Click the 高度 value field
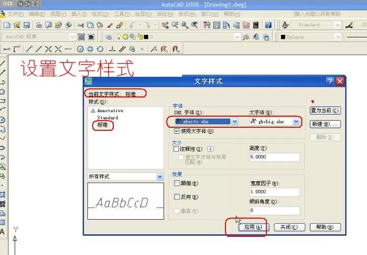Screen dimensions: 367x255 (x=274, y=157)
